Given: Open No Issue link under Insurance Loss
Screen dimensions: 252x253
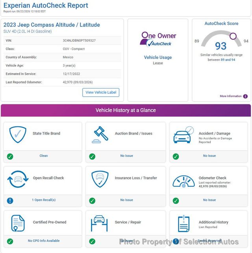Looking at the screenshot, I should tap(126, 200).
